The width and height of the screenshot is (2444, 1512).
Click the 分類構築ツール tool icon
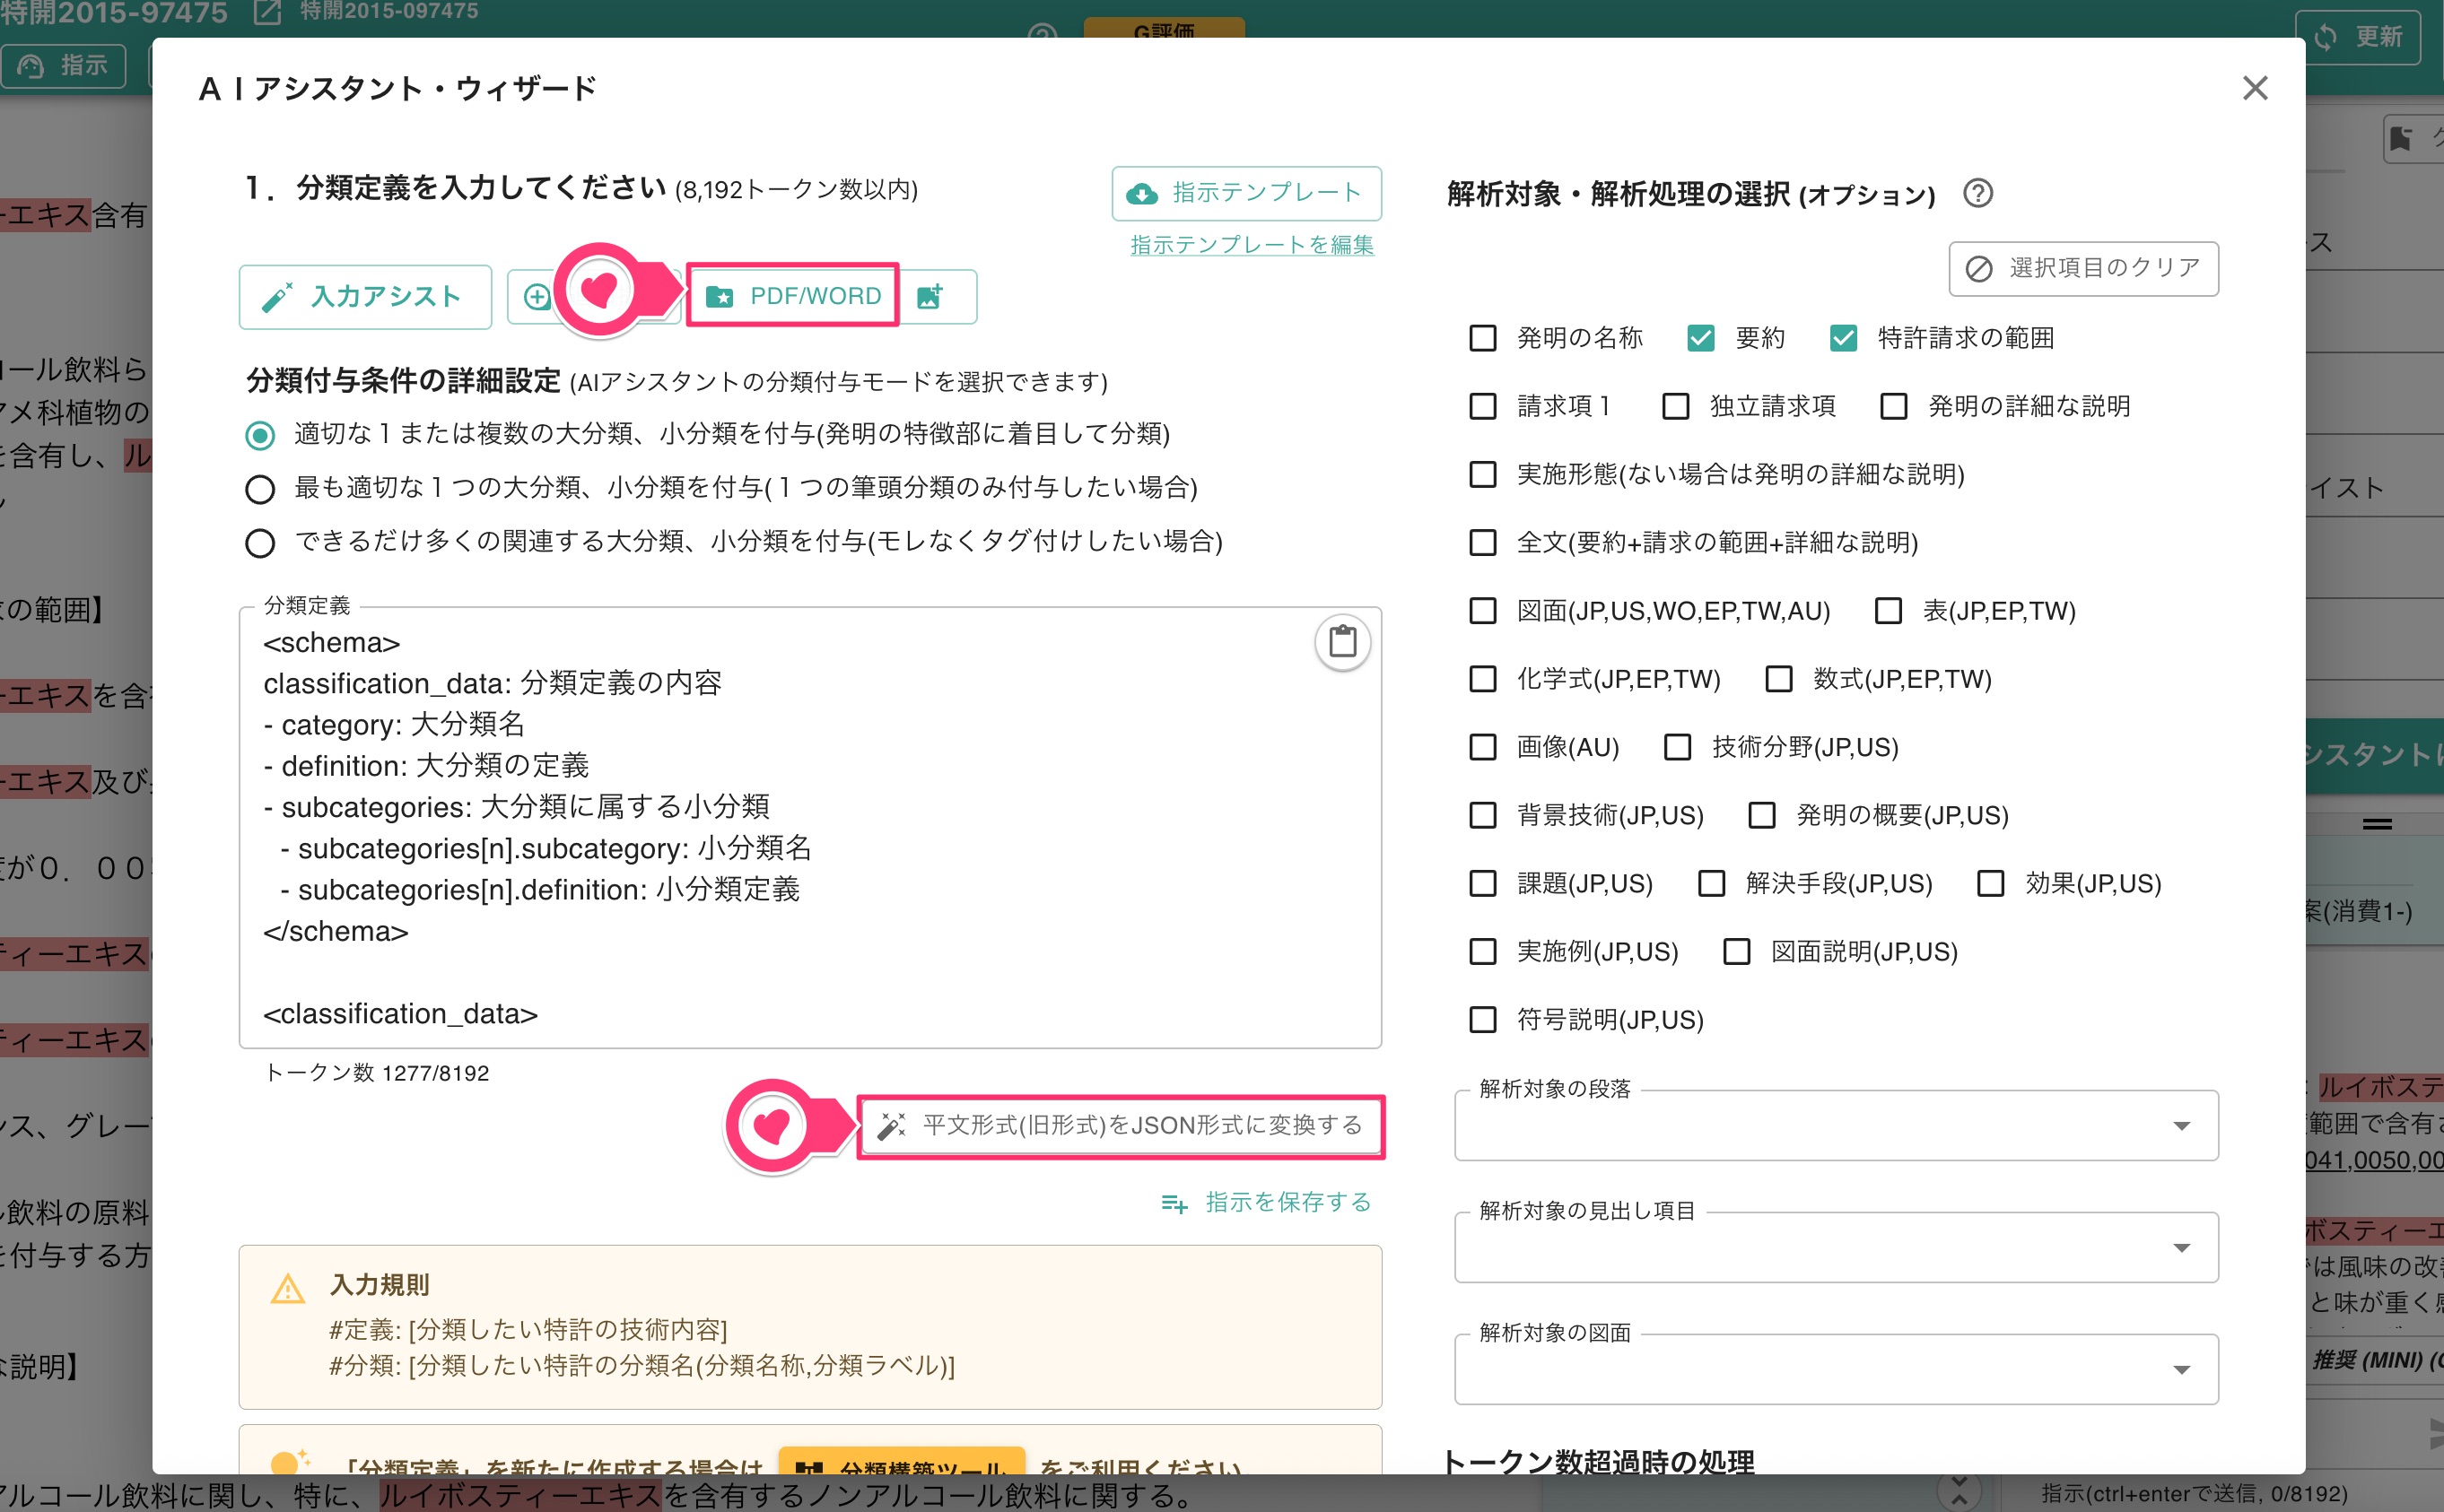[x=809, y=1470]
